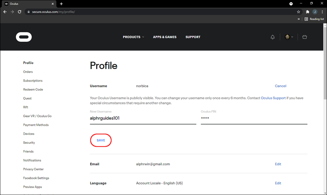Open the notifications bell icon
The image size is (327, 195).
coord(273,37)
